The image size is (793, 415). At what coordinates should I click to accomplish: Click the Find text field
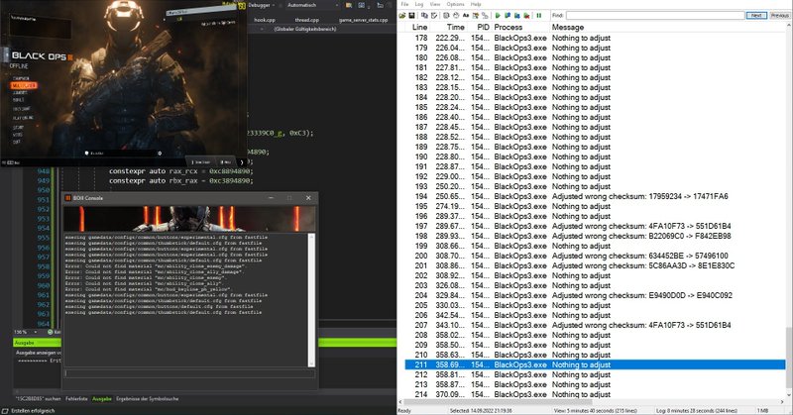[x=655, y=16]
